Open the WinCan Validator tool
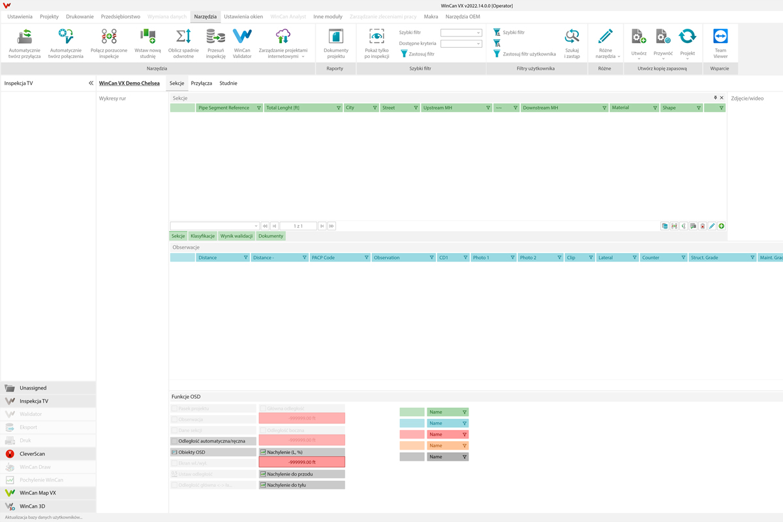Screen dimensions: 783x522 [242, 43]
